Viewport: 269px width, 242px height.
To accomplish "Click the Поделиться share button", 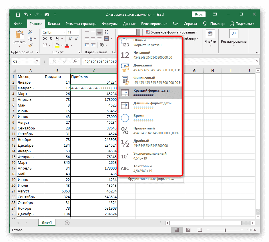I will click(x=242, y=24).
